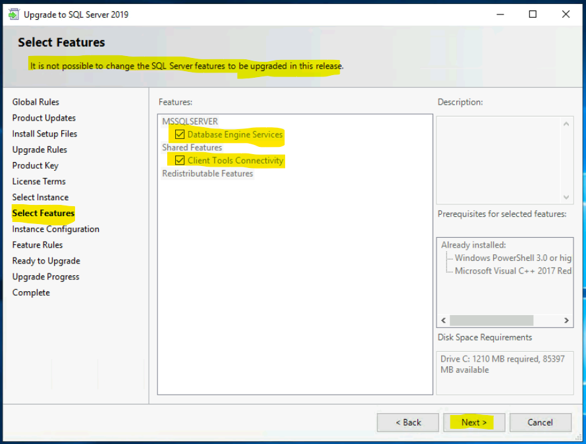Cancel the SQL Server upgrade wizard
Viewport: 586px width, 444px height.
pos(540,422)
